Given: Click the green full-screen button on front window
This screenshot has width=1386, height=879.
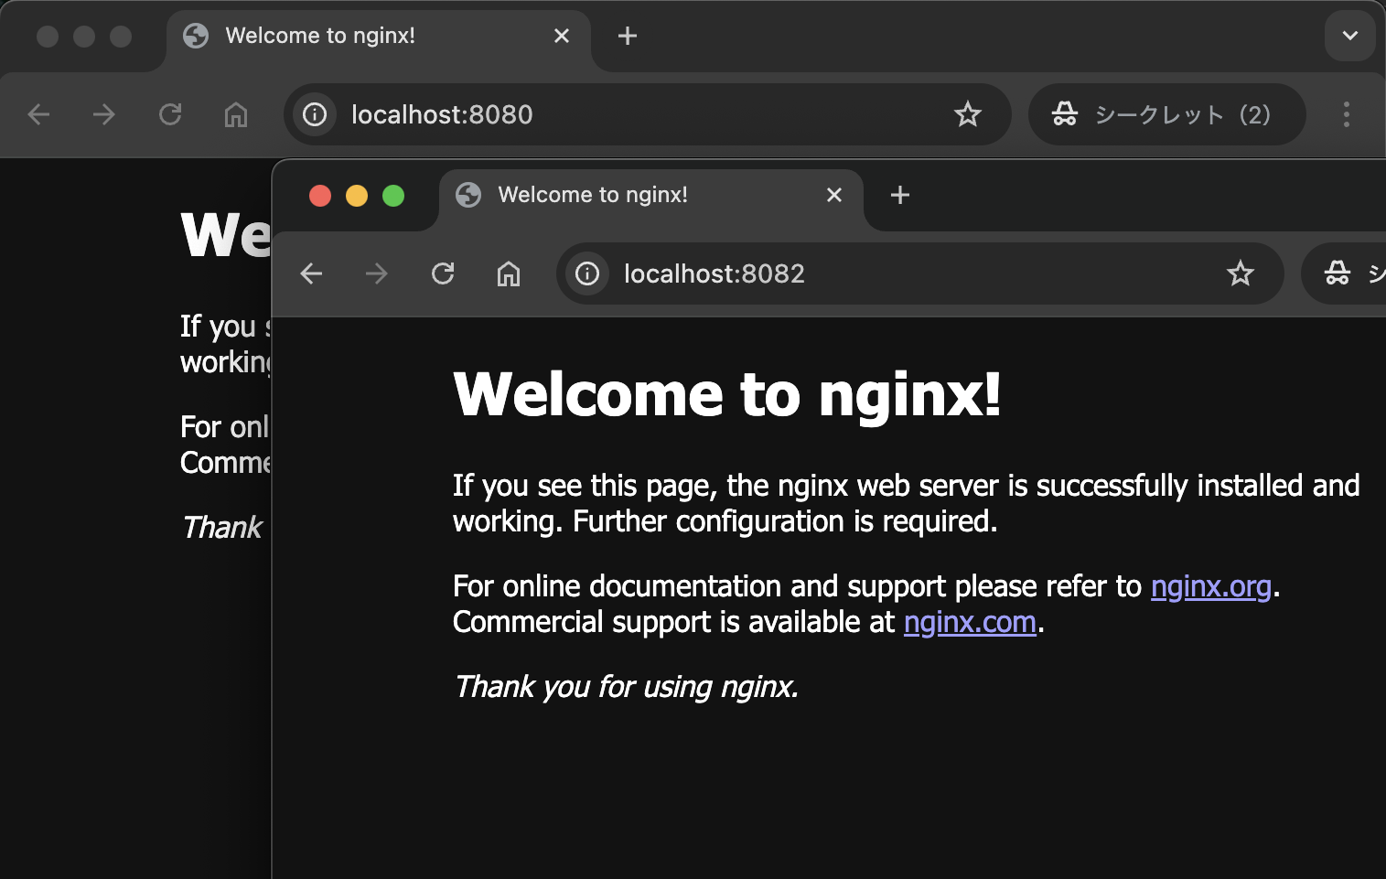Looking at the screenshot, I should point(393,196).
